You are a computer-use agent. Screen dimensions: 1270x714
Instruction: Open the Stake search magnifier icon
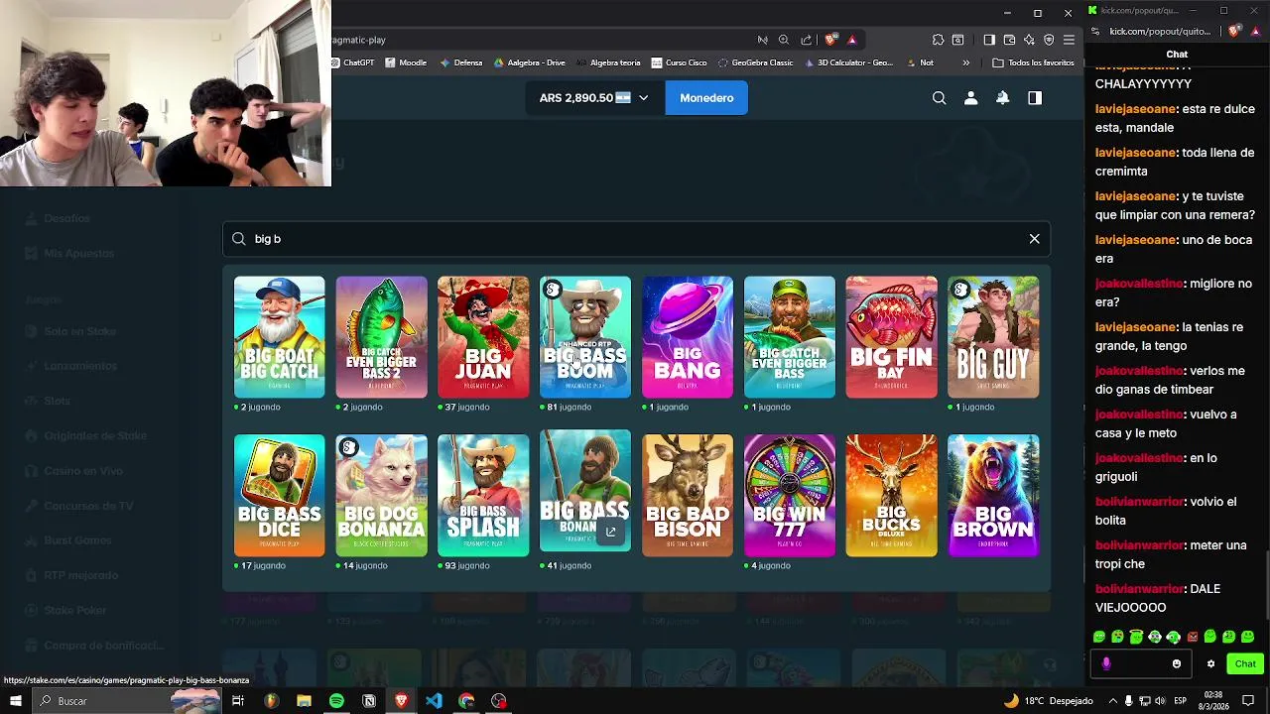[x=939, y=98]
